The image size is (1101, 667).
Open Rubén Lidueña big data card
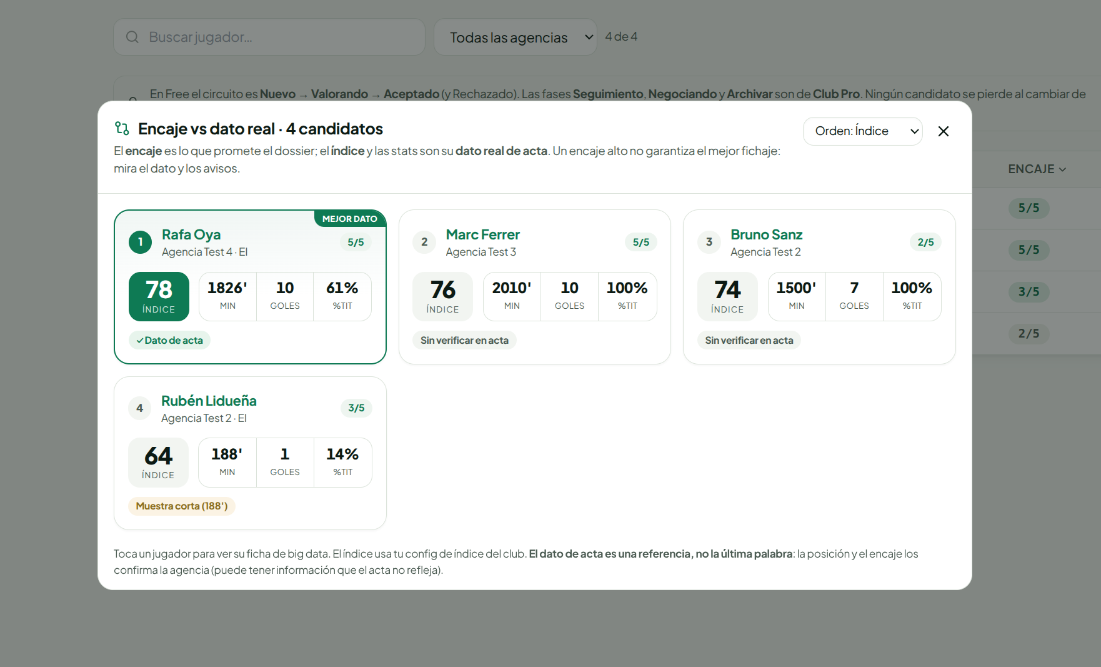[x=250, y=453]
